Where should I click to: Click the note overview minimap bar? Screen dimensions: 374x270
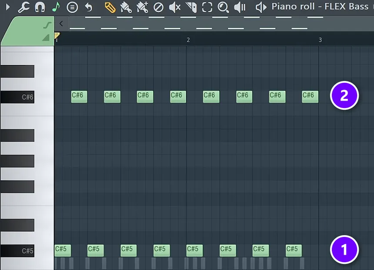pyautogui.click(x=222, y=24)
